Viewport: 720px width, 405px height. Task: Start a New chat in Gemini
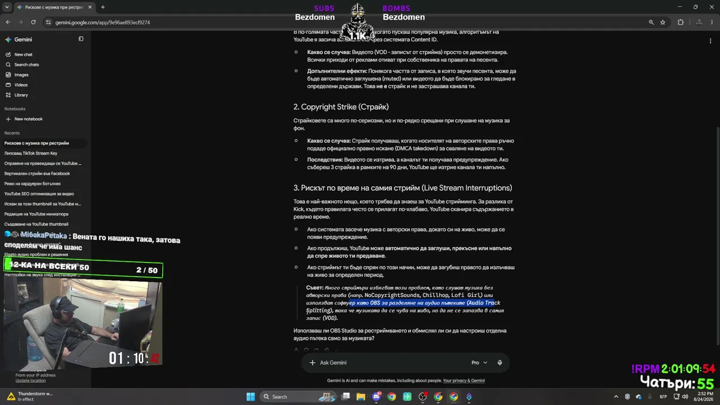pos(19,55)
